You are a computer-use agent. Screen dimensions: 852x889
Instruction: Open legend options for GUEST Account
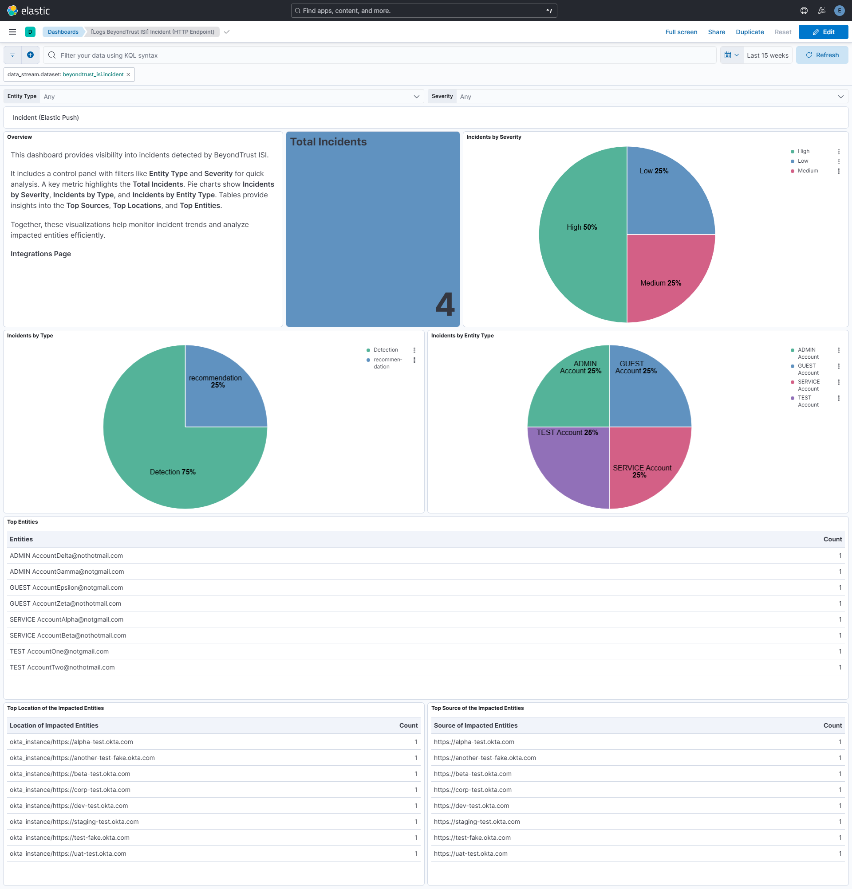point(838,366)
